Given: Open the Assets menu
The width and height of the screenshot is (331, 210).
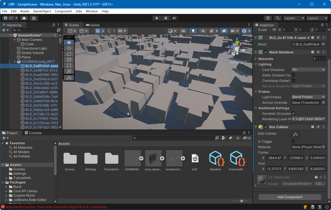Looking at the screenshot, I should pyautogui.click(x=25, y=11).
